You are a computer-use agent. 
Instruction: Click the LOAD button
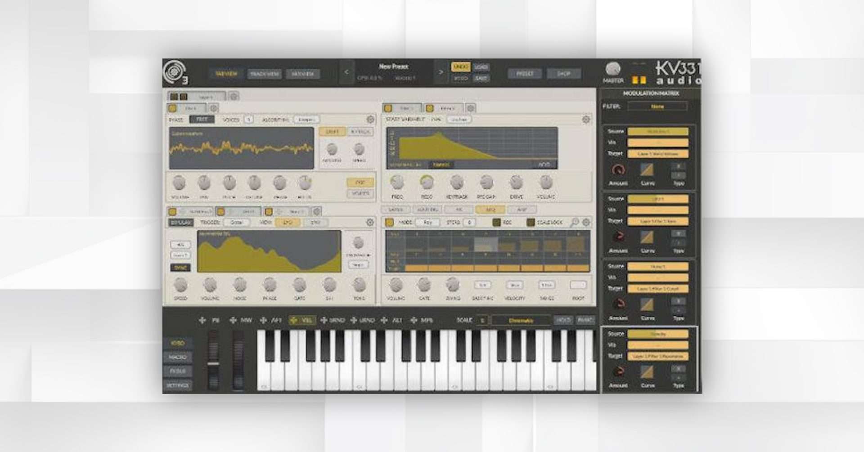click(x=481, y=67)
